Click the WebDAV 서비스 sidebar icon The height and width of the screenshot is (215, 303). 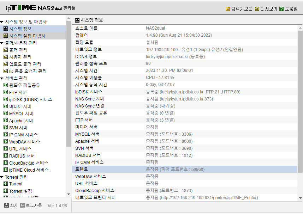6,142
